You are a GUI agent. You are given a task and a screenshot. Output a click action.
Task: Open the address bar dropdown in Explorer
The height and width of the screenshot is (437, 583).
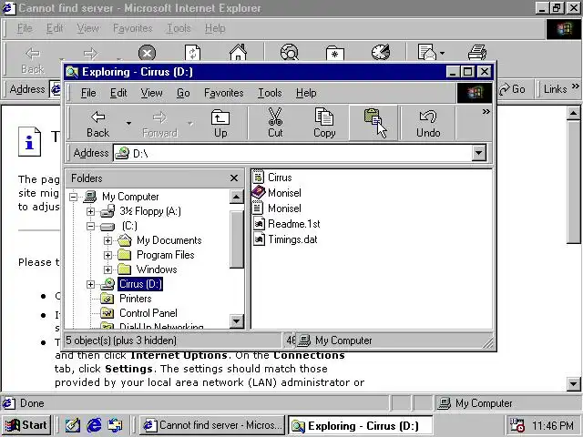[x=479, y=153]
